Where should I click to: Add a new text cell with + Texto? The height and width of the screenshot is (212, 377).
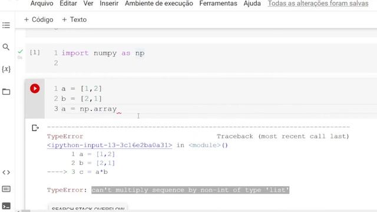coord(74,19)
